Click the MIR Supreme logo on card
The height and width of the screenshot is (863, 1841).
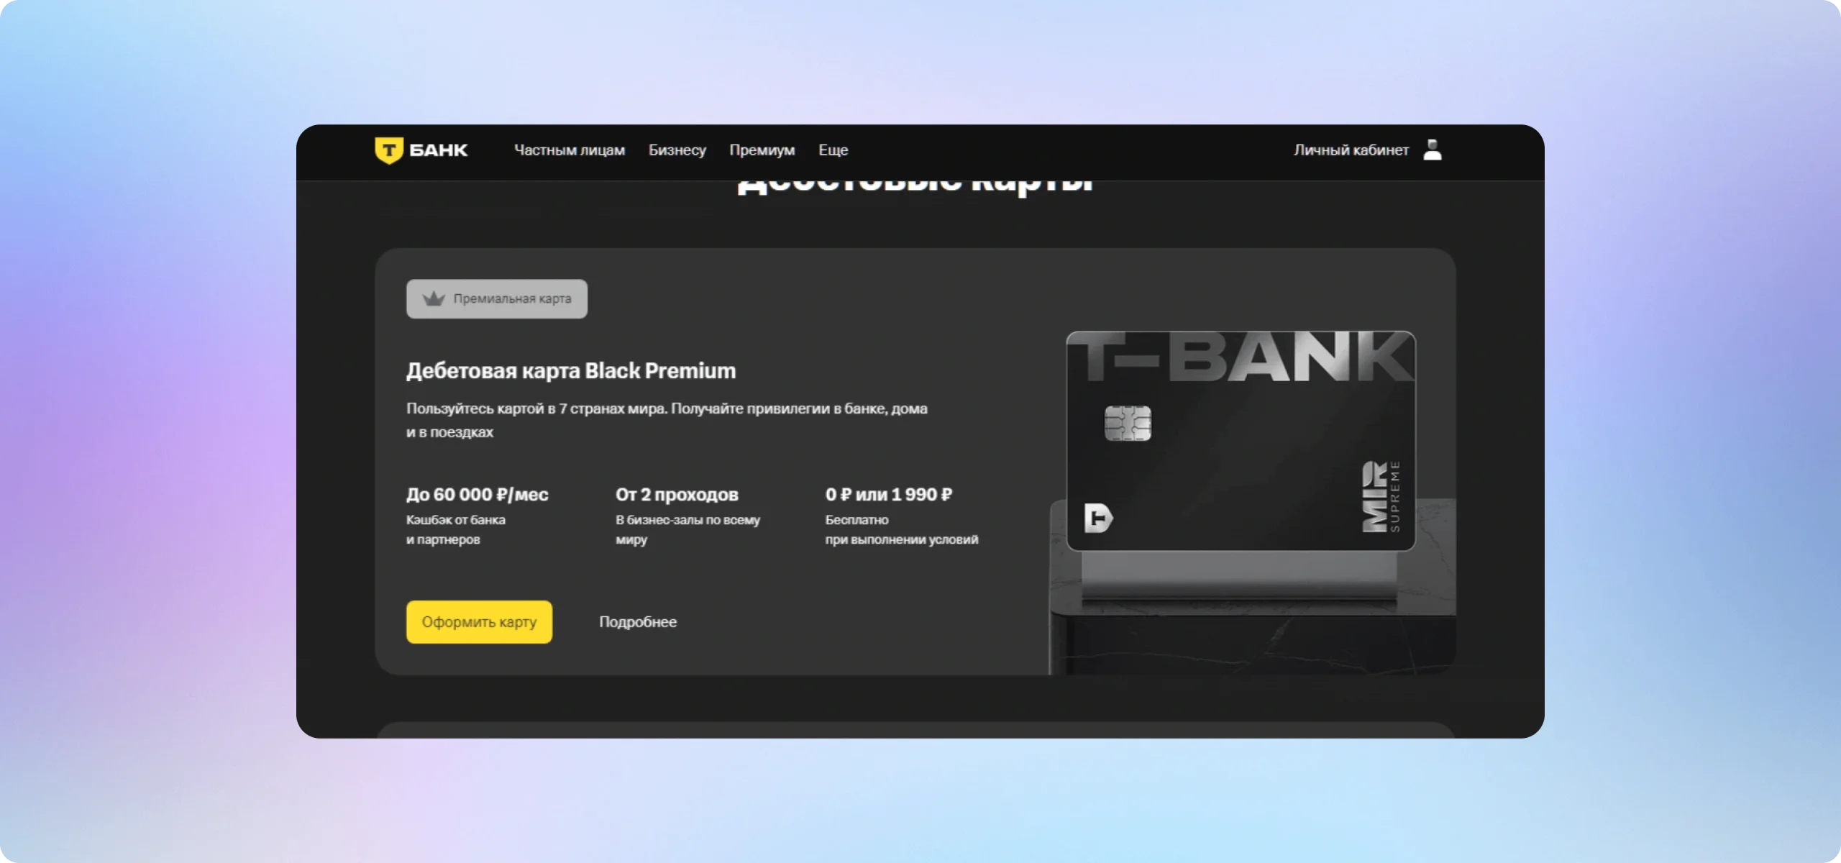[1381, 496]
